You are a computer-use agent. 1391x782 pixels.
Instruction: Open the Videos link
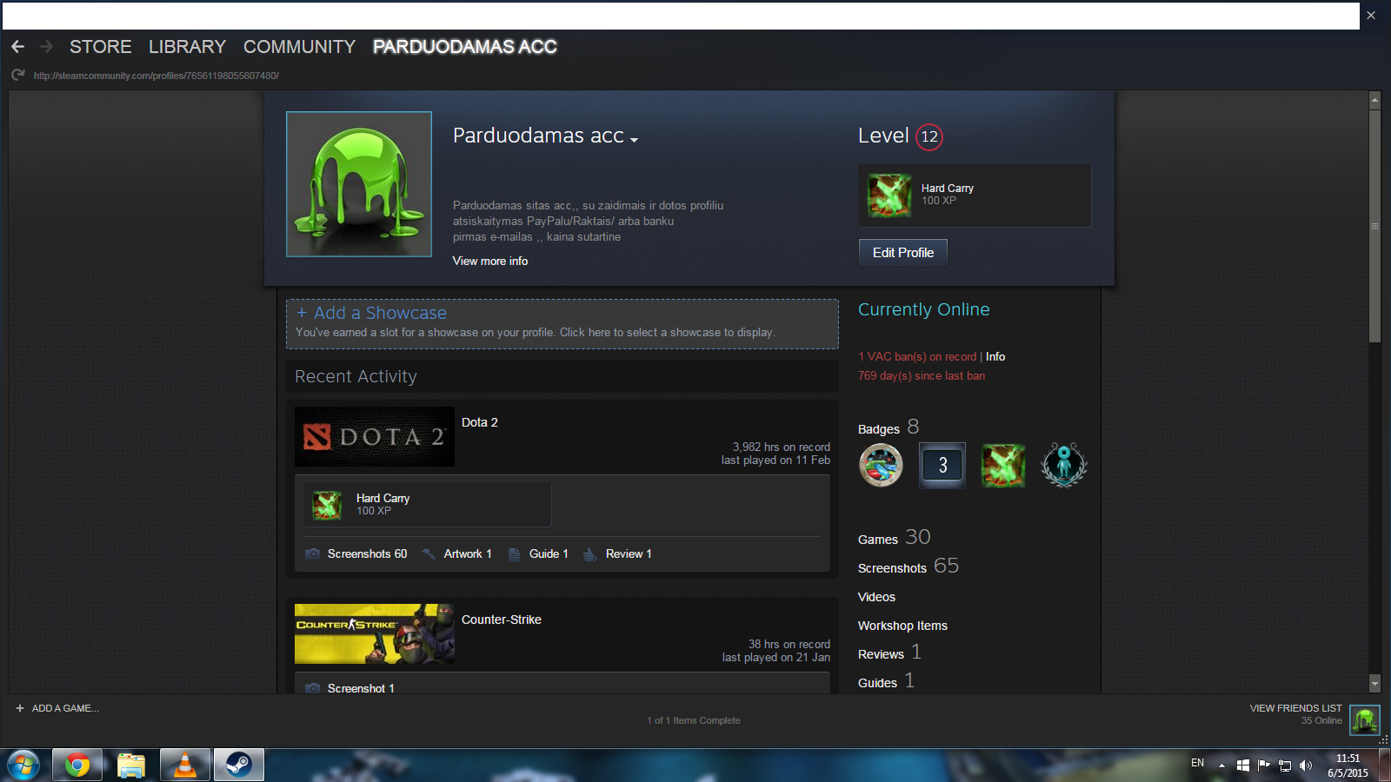[876, 597]
